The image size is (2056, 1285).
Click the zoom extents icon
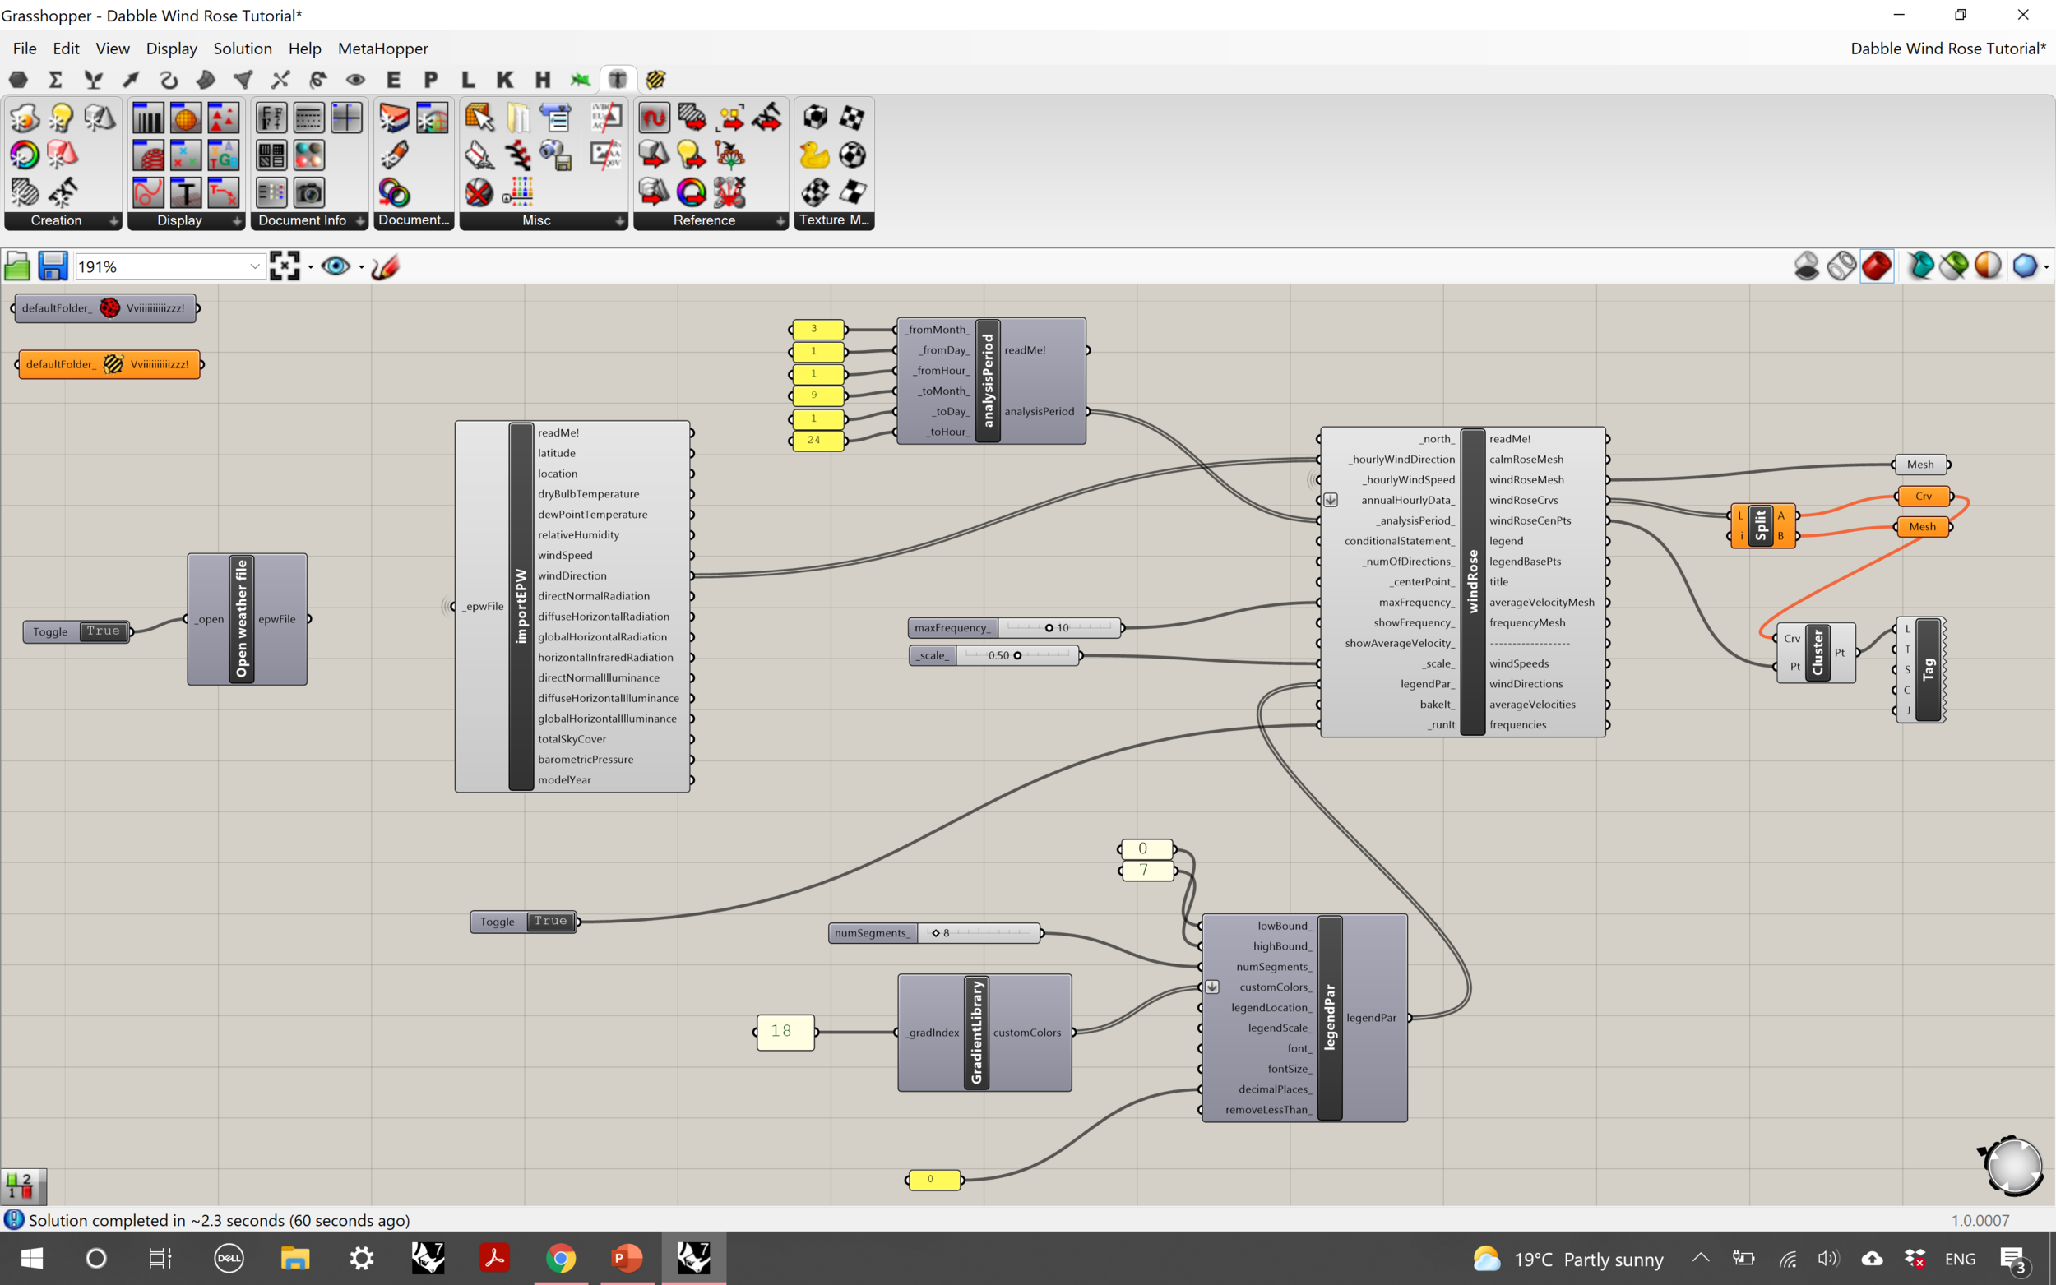[x=285, y=266]
